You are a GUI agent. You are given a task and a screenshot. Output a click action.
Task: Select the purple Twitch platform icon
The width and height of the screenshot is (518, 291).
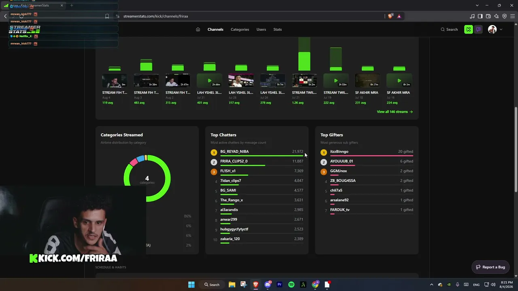click(478, 30)
